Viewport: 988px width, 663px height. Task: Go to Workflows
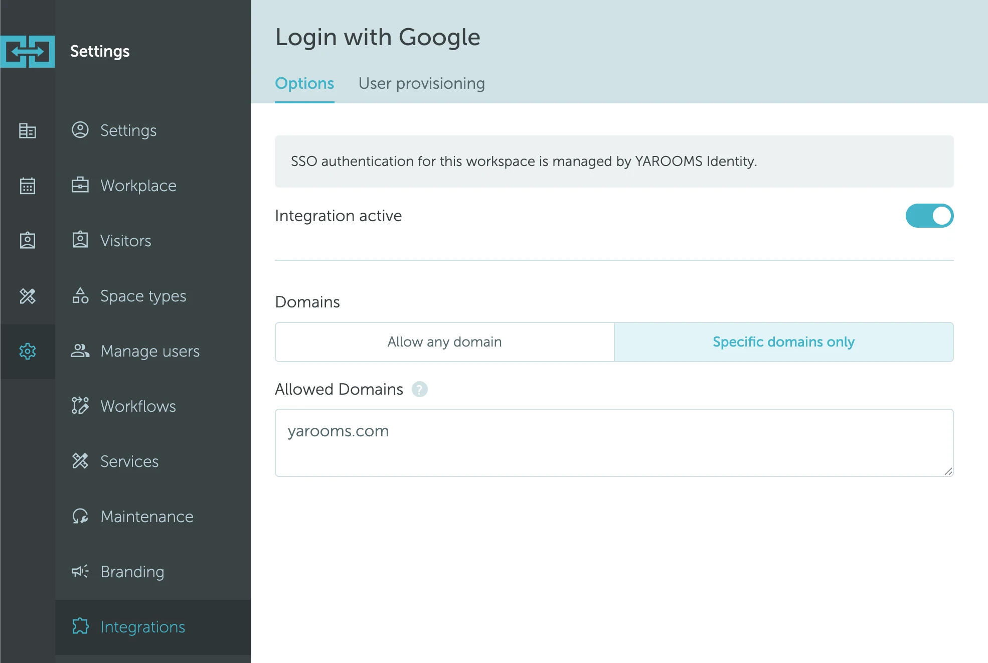tap(153, 406)
